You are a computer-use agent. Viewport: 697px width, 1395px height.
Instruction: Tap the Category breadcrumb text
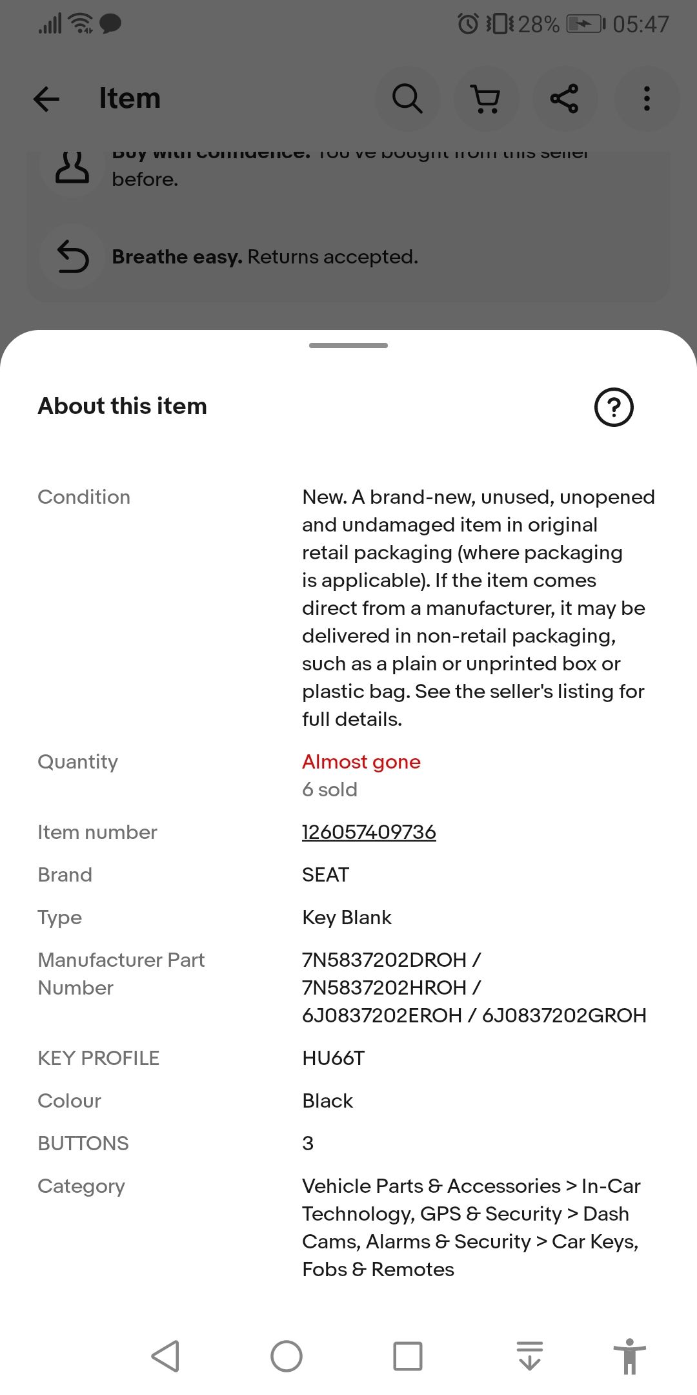(x=471, y=1227)
